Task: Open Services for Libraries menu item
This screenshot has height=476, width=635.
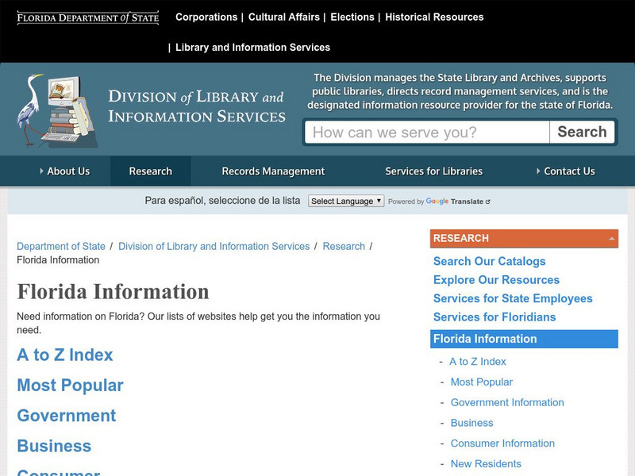Action: (x=433, y=171)
